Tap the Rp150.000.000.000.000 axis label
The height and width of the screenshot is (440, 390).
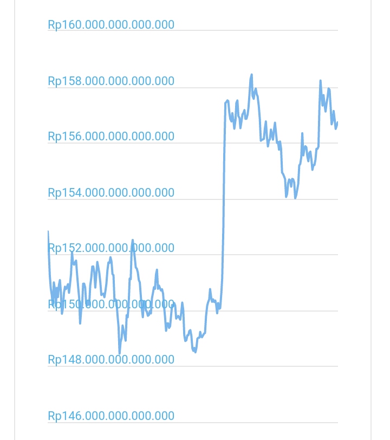pos(111,305)
